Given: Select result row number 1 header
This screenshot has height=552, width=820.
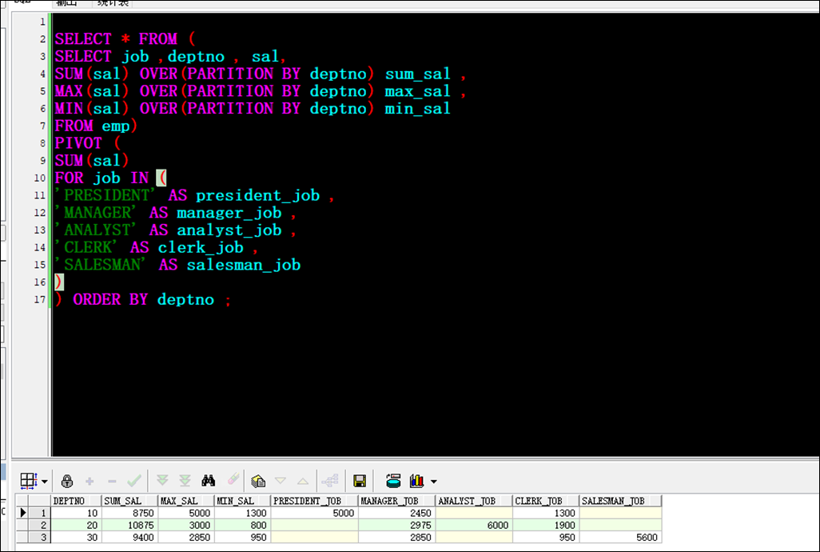Looking at the screenshot, I should (x=39, y=513).
